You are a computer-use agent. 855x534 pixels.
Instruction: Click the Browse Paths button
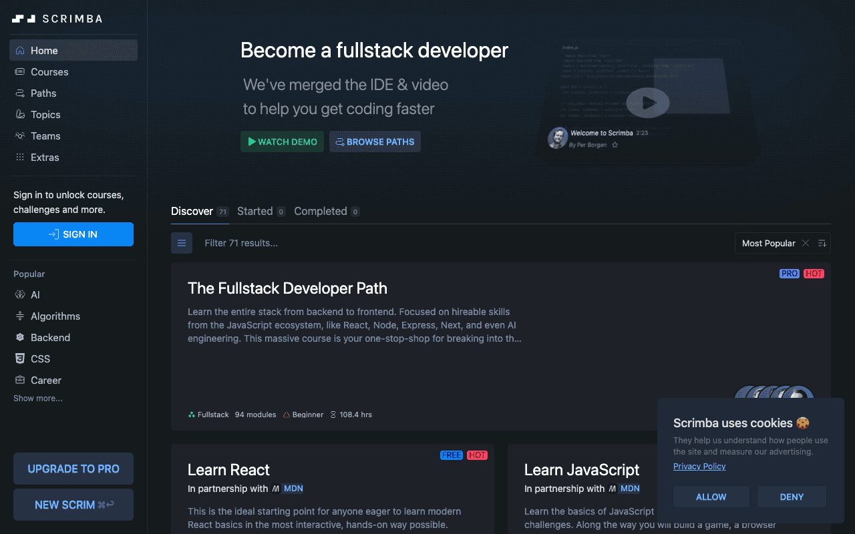(375, 142)
